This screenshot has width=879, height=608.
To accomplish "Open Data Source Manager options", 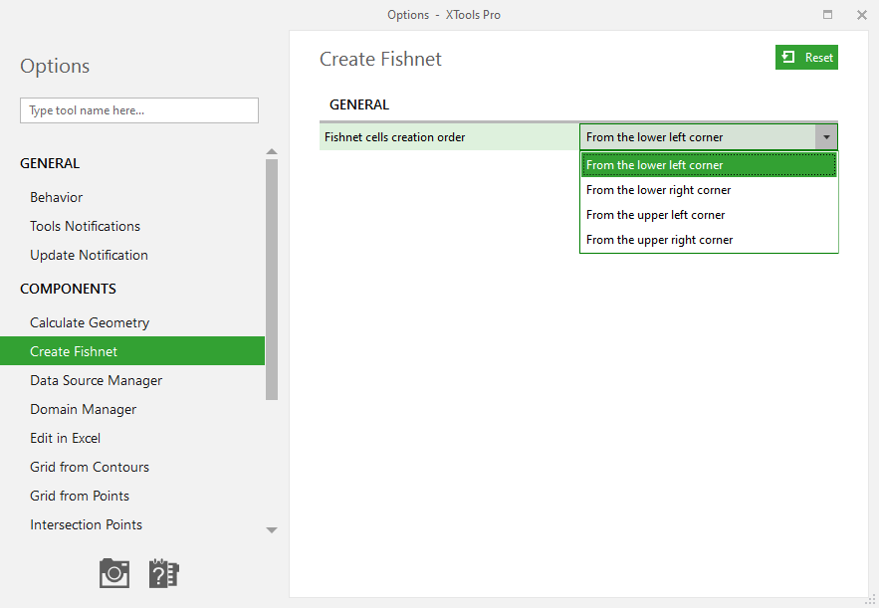I will (96, 380).
